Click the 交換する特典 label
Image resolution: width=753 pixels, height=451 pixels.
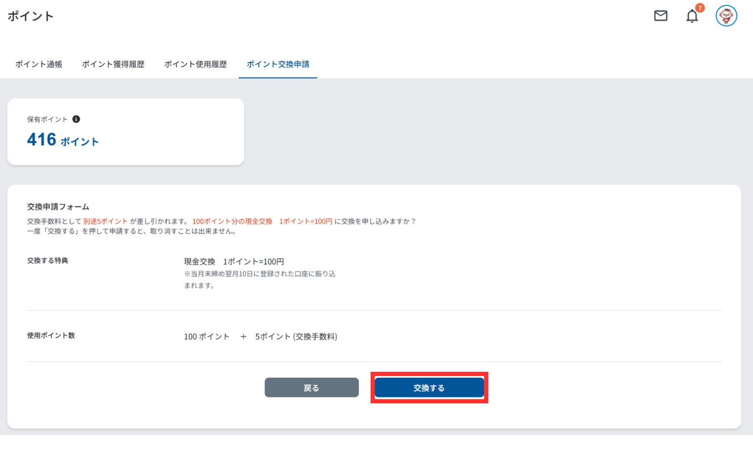coord(48,260)
